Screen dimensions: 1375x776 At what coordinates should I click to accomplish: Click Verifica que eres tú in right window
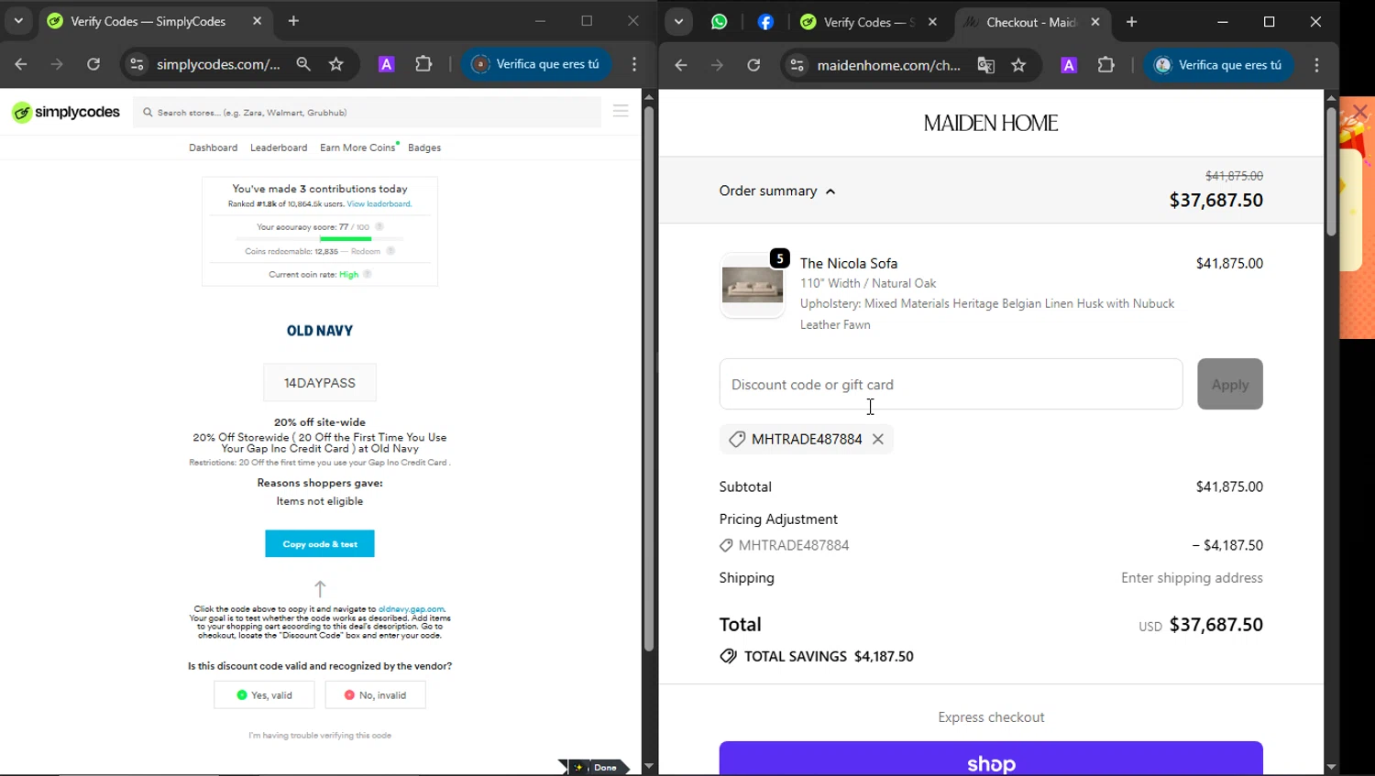[1218, 65]
